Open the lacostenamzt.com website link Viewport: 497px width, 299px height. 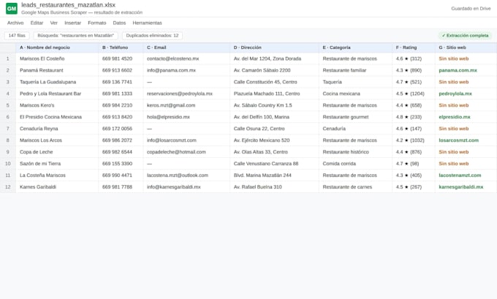[x=460, y=175]
